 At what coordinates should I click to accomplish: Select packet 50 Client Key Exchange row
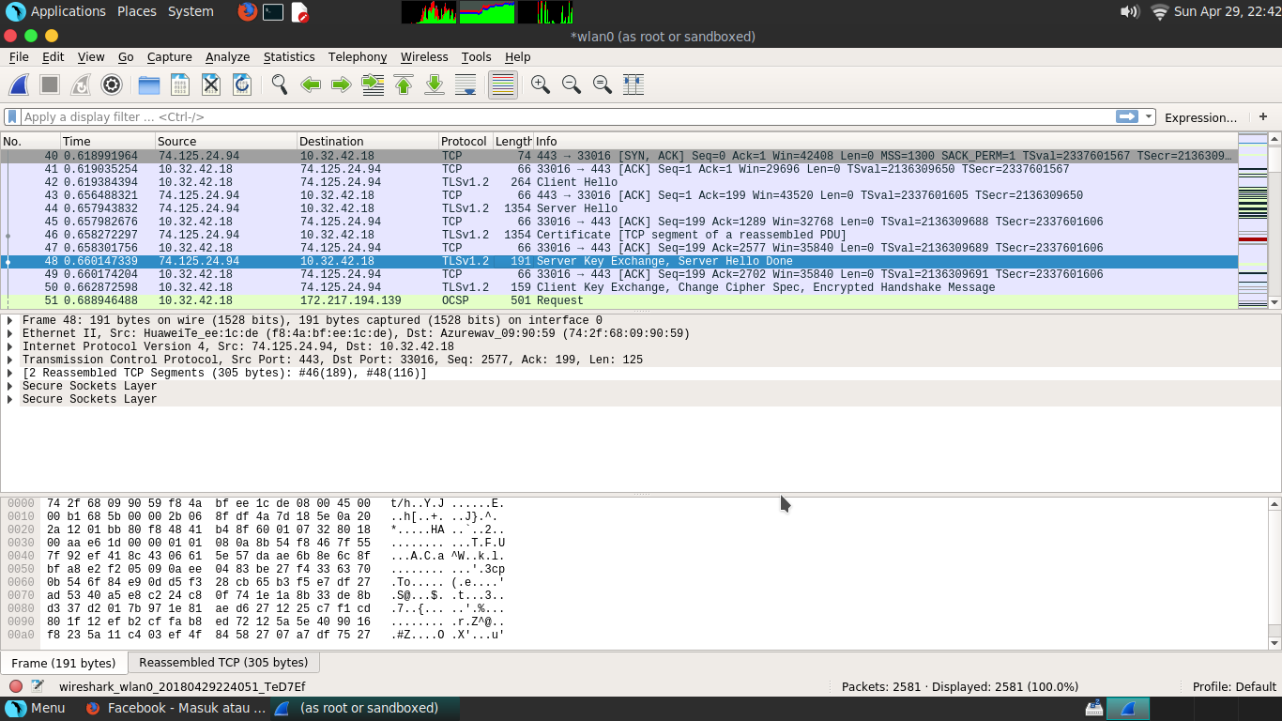tap(619, 287)
